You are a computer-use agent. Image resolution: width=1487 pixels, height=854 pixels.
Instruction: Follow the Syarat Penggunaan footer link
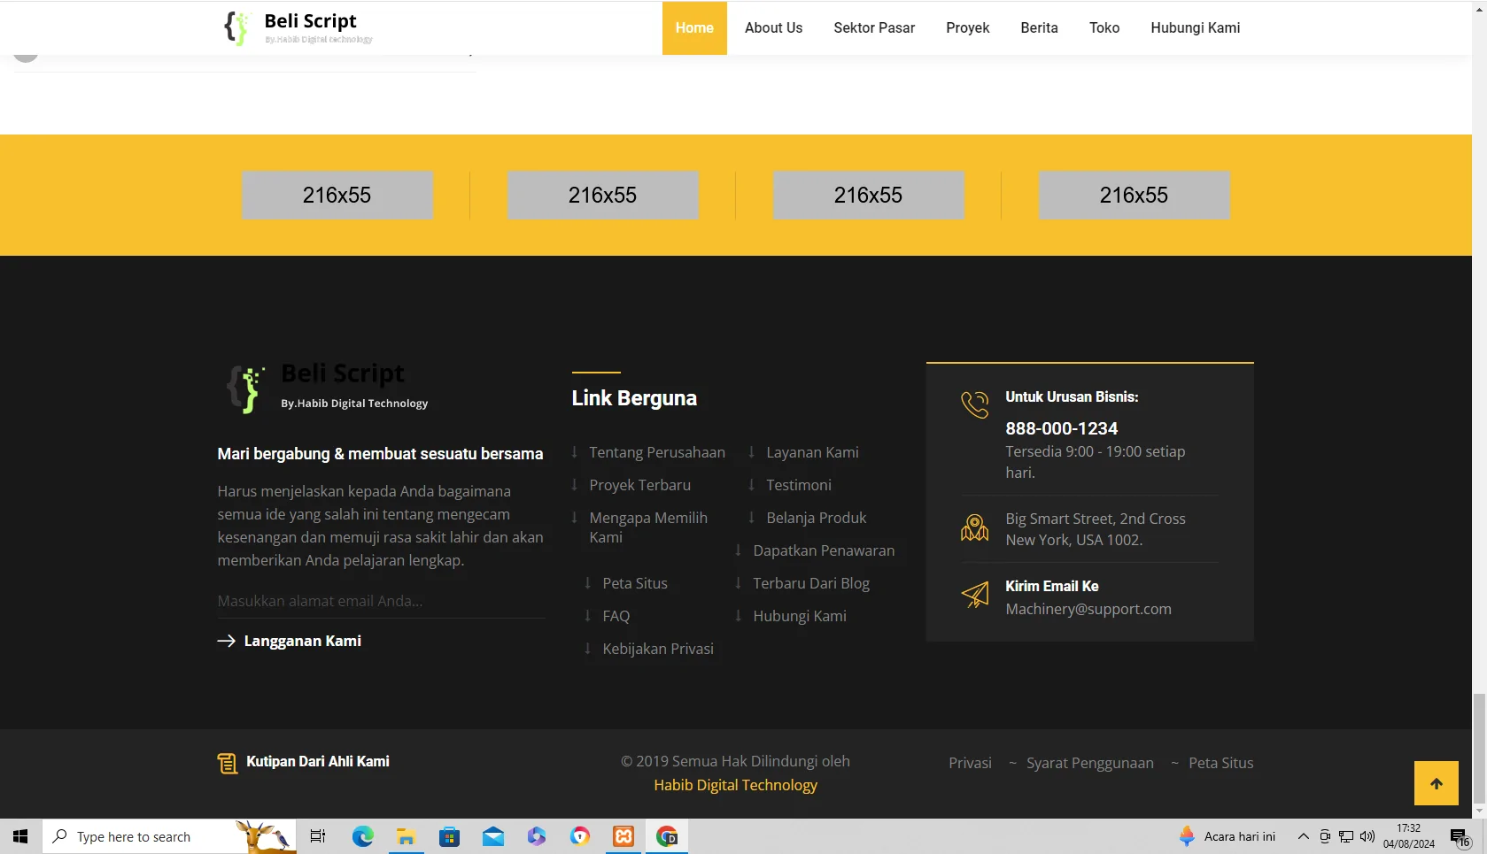pyautogui.click(x=1089, y=762)
